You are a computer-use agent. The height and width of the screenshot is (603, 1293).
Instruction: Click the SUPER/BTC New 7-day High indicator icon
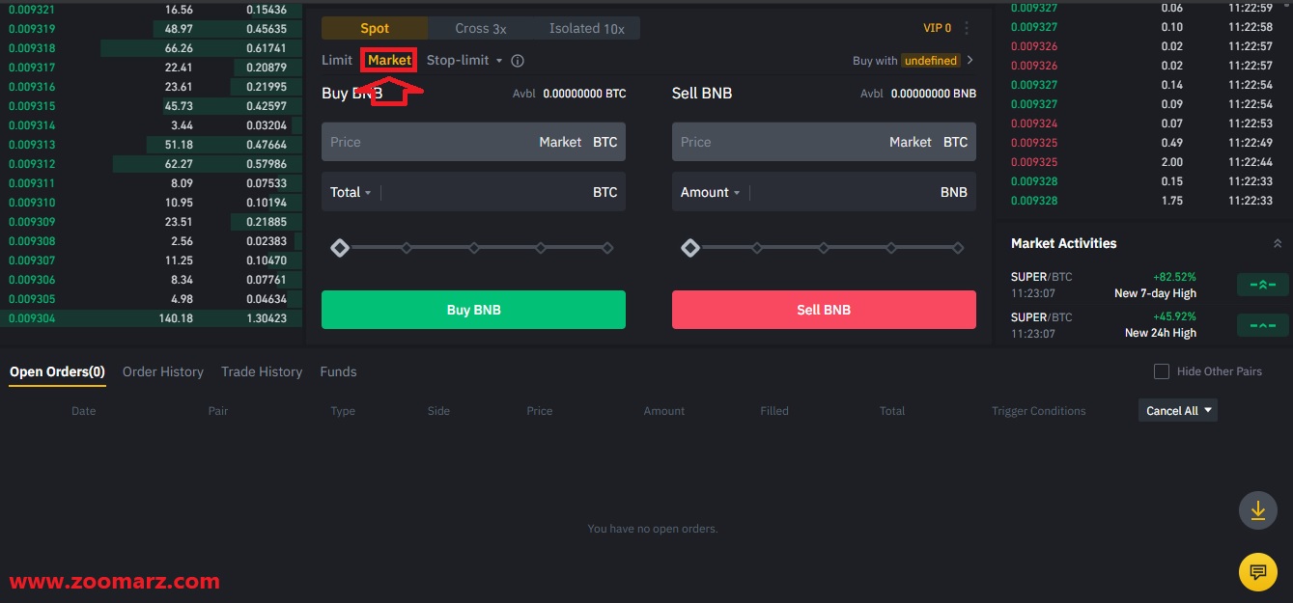tap(1262, 285)
